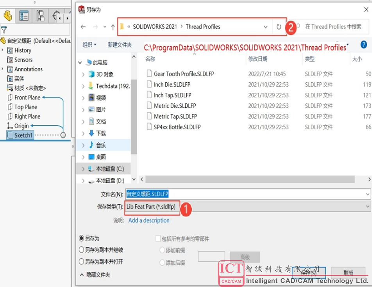Screen dimensions: 372x287
Task: Click the SOLIDWORKS 2021 breadcrumb segment
Action: (x=155, y=27)
